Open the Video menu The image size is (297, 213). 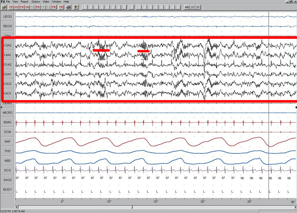tap(46, 2)
